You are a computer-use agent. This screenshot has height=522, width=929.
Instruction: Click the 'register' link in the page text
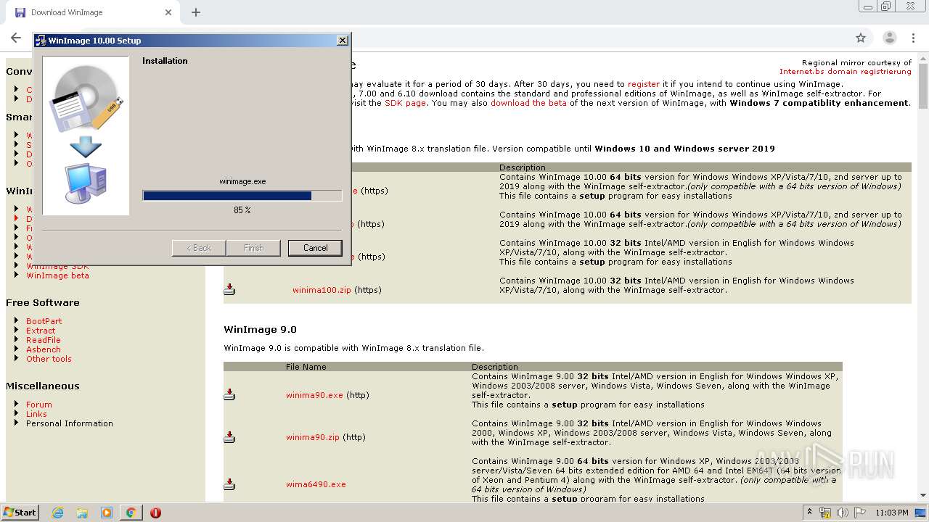(x=644, y=84)
